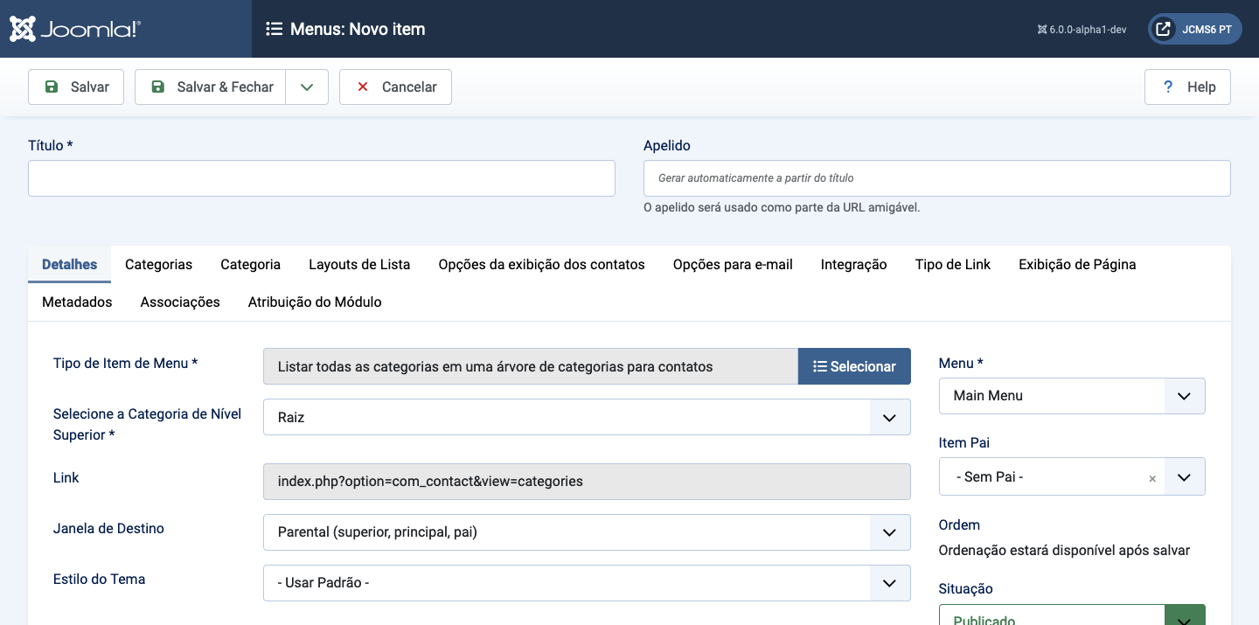The image size is (1259, 625).
Task: Switch to the Categorias tab
Action: (x=158, y=264)
